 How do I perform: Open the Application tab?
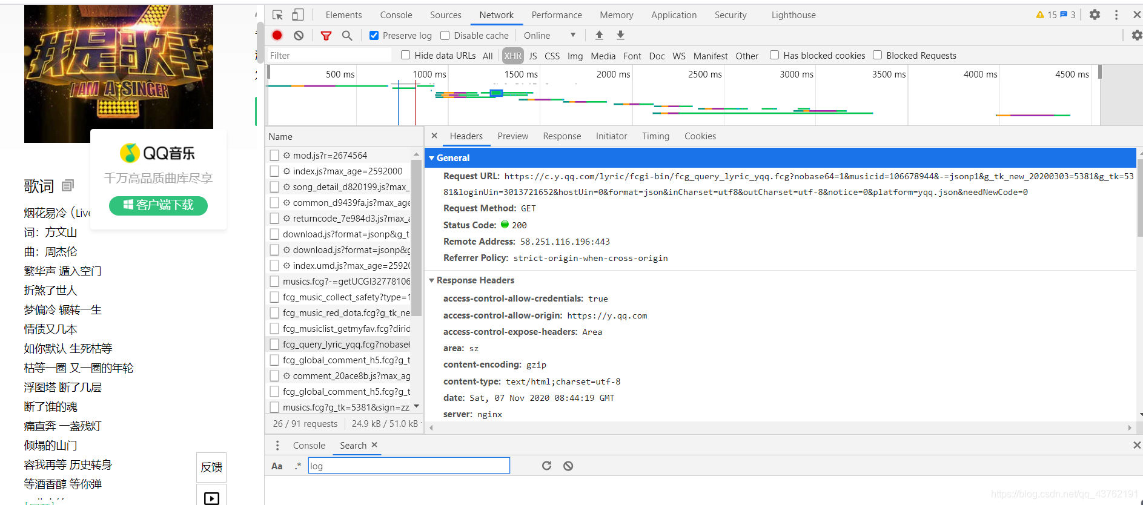[674, 15]
